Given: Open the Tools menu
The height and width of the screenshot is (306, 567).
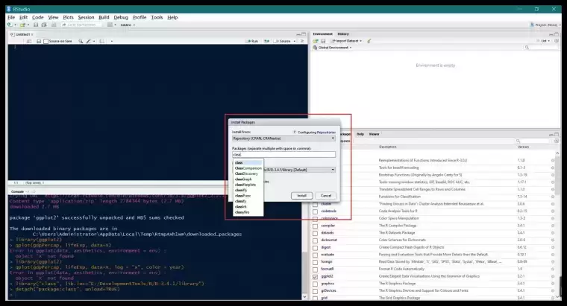Looking at the screenshot, I should click(157, 17).
